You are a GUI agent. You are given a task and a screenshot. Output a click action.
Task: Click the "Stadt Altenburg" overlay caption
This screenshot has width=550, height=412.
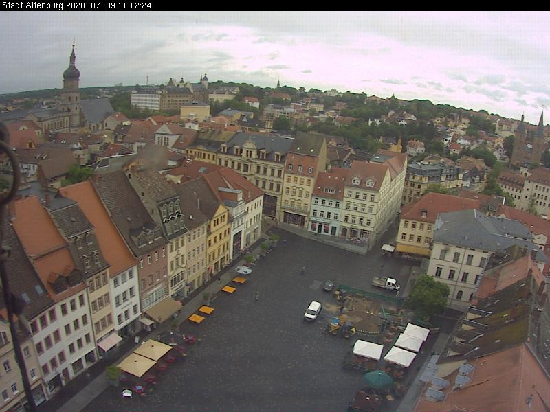coord(33,5)
